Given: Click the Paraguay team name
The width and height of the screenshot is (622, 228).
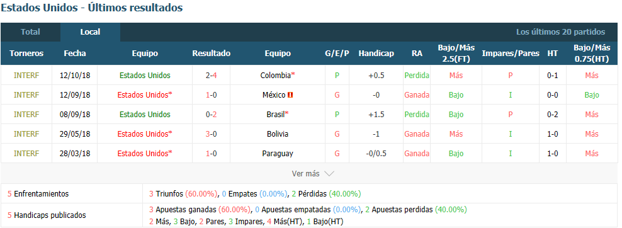Looking at the screenshot, I should tap(278, 154).
